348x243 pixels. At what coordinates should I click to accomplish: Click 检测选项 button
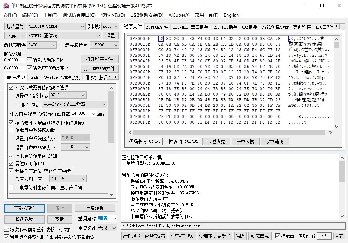[25, 219]
